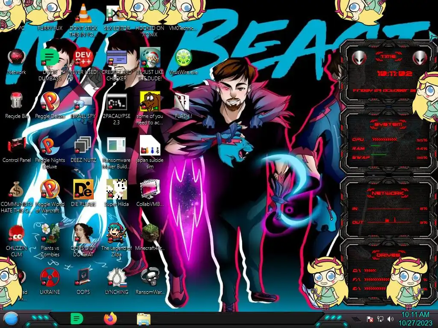
Task: Open CollabVMB... monitor icon
Action: point(150,193)
